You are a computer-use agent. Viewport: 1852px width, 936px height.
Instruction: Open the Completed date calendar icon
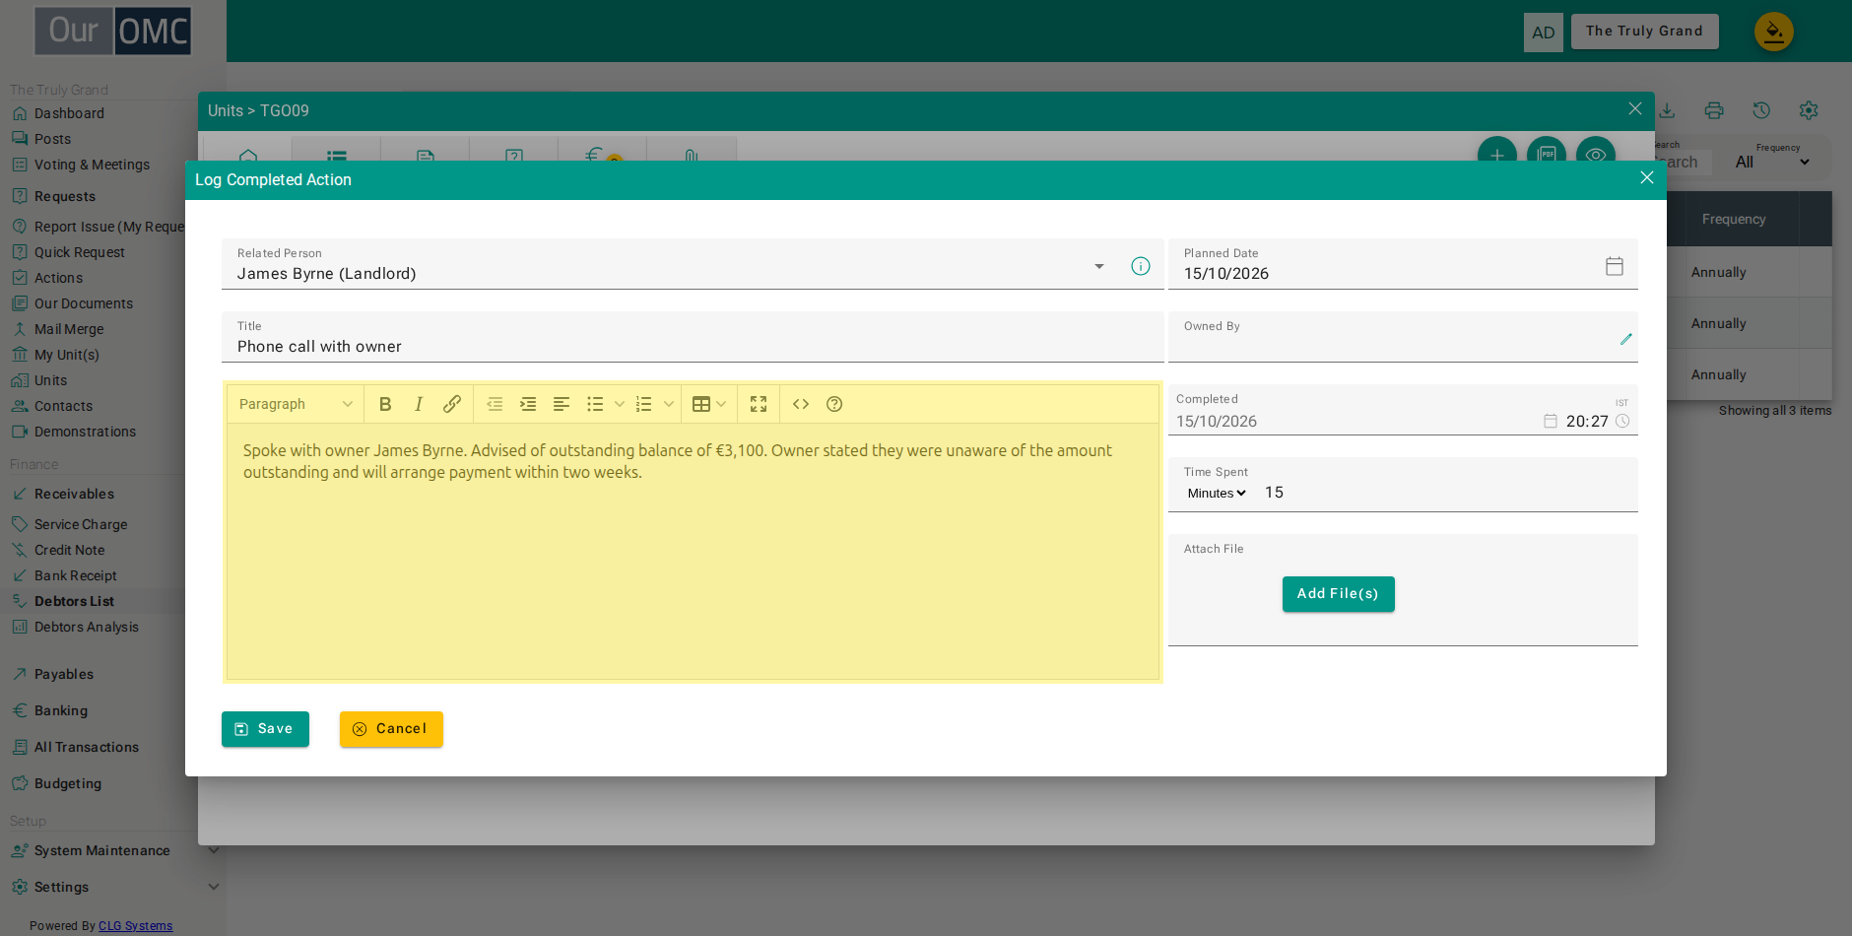pos(1551,421)
